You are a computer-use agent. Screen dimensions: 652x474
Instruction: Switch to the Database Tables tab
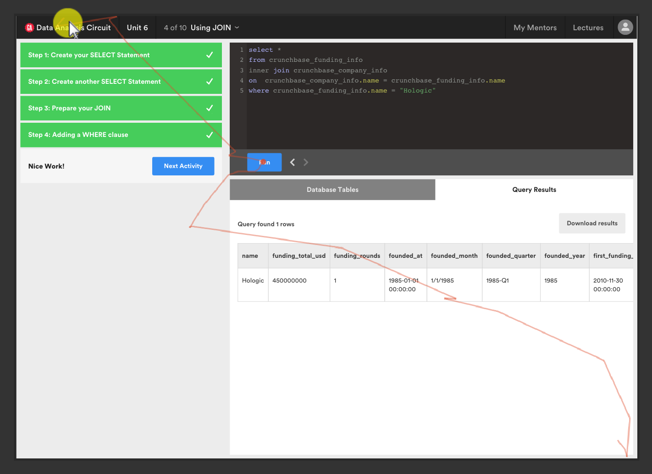pos(332,190)
